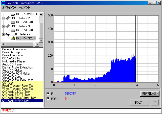
Task: Select USB Interface 4 label
Action: point(21,34)
